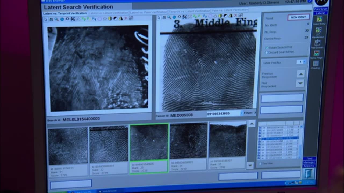
Task: Toggle the Tree View checkbox
Action: point(260,163)
